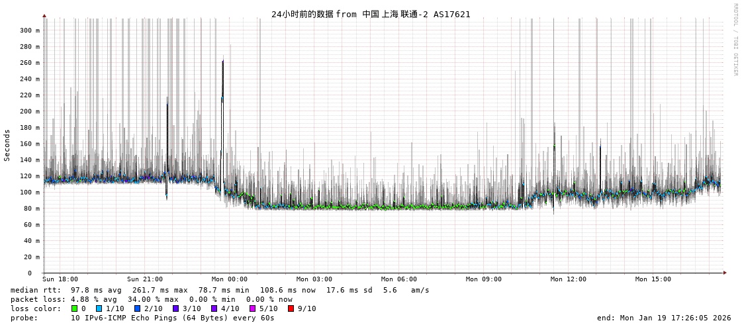Click the '300 m' y-axis value
742x327 pixels.
(x=29, y=30)
